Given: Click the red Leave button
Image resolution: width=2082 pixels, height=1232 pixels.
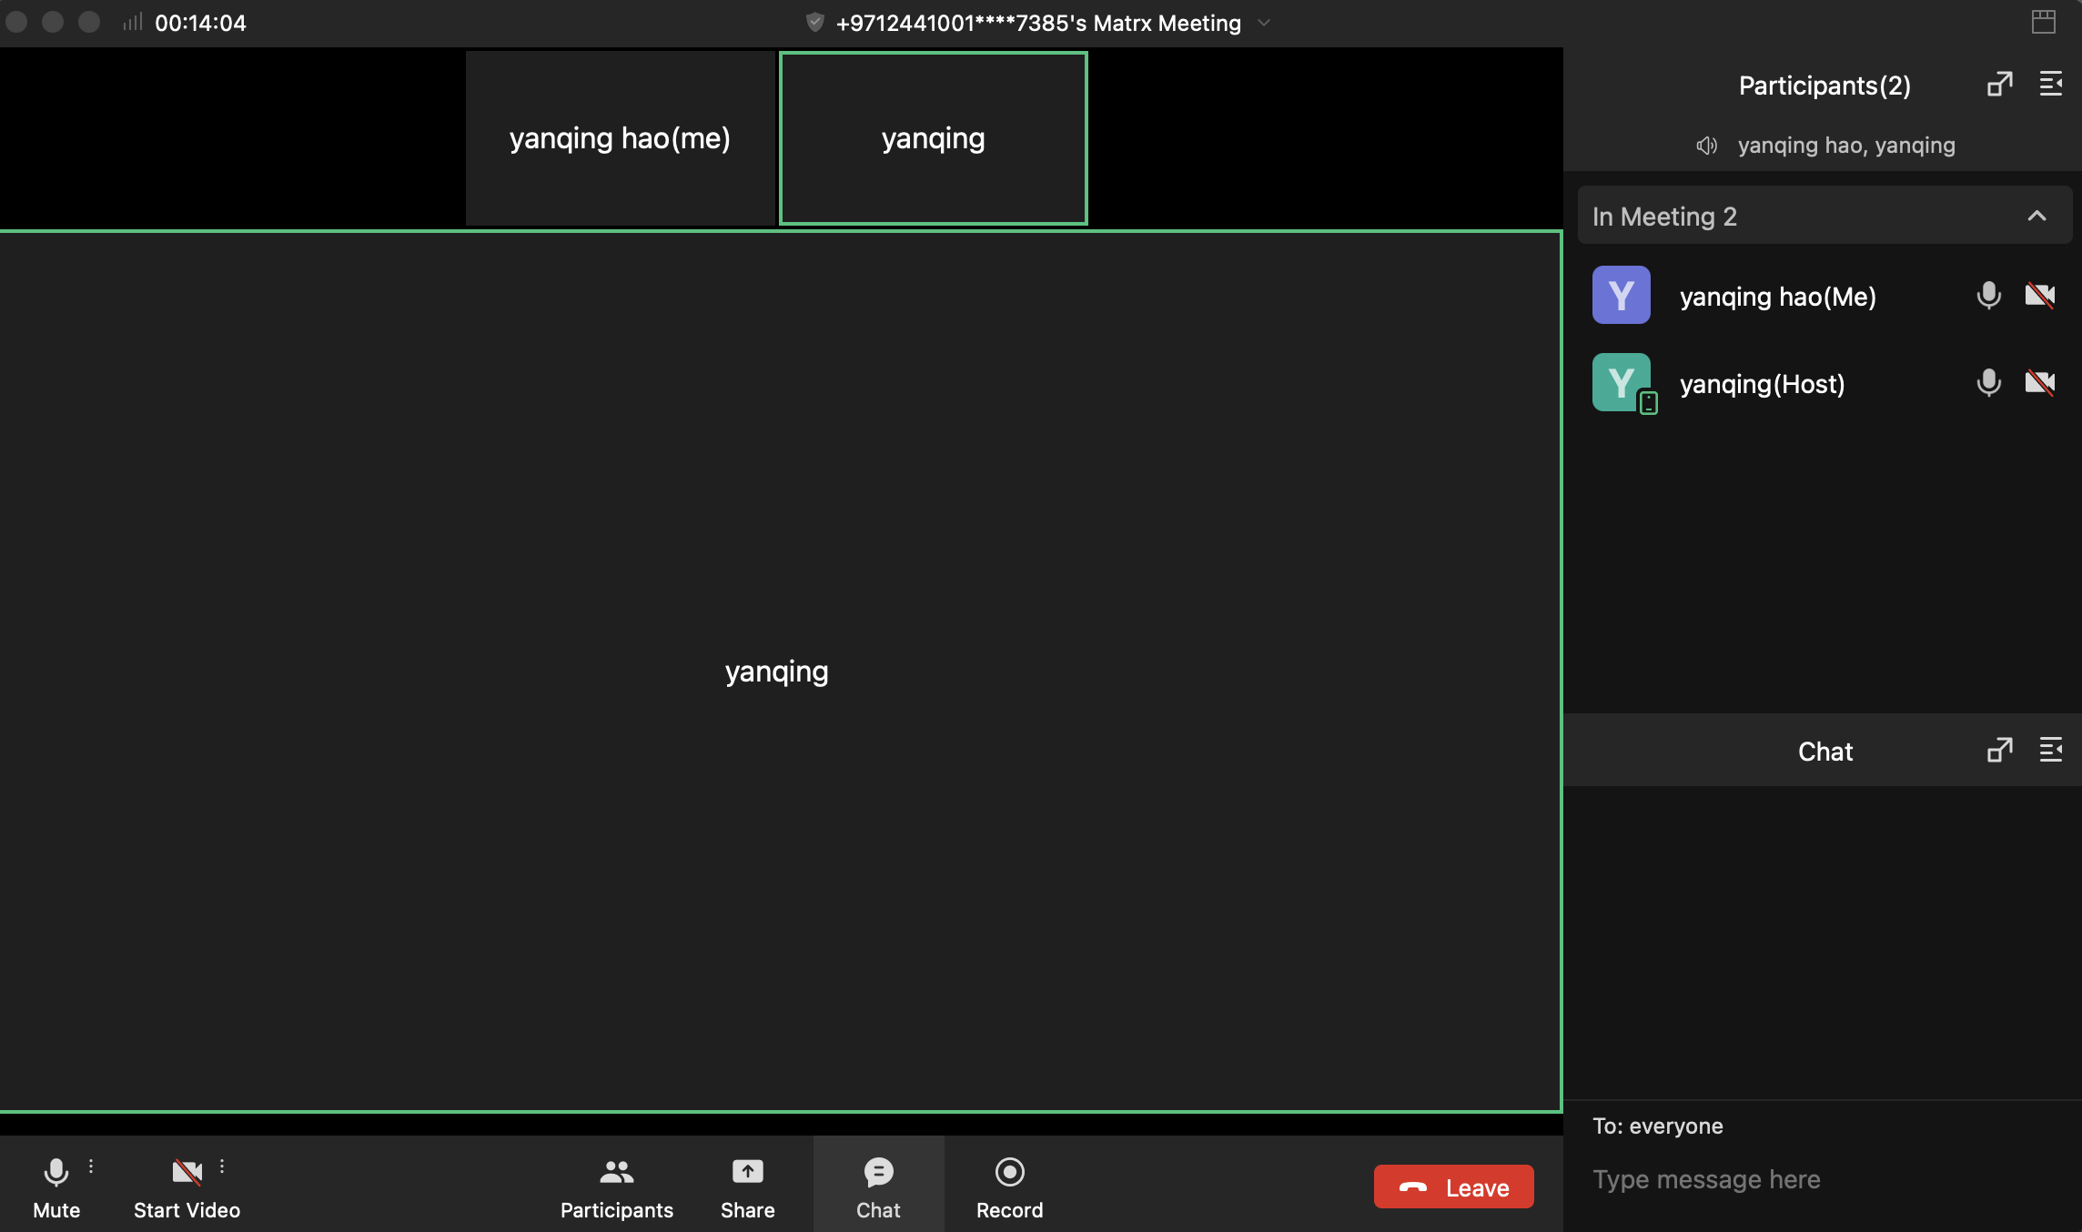Looking at the screenshot, I should 1453,1187.
